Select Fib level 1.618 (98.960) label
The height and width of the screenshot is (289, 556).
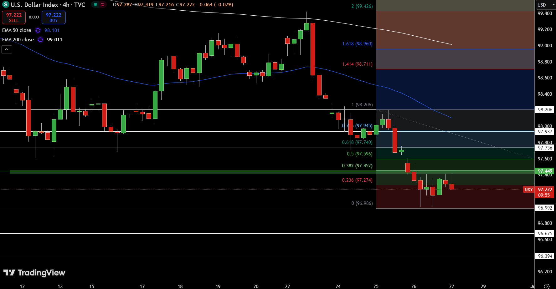pos(357,44)
